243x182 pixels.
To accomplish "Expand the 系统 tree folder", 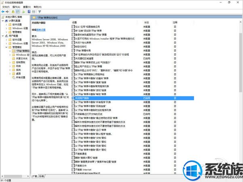I will [x=10, y=70].
